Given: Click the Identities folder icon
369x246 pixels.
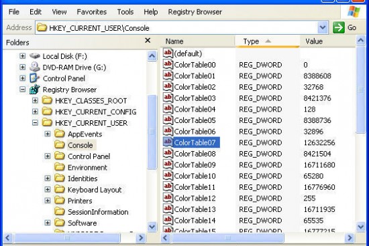Looking at the screenshot, I should pos(60,178).
